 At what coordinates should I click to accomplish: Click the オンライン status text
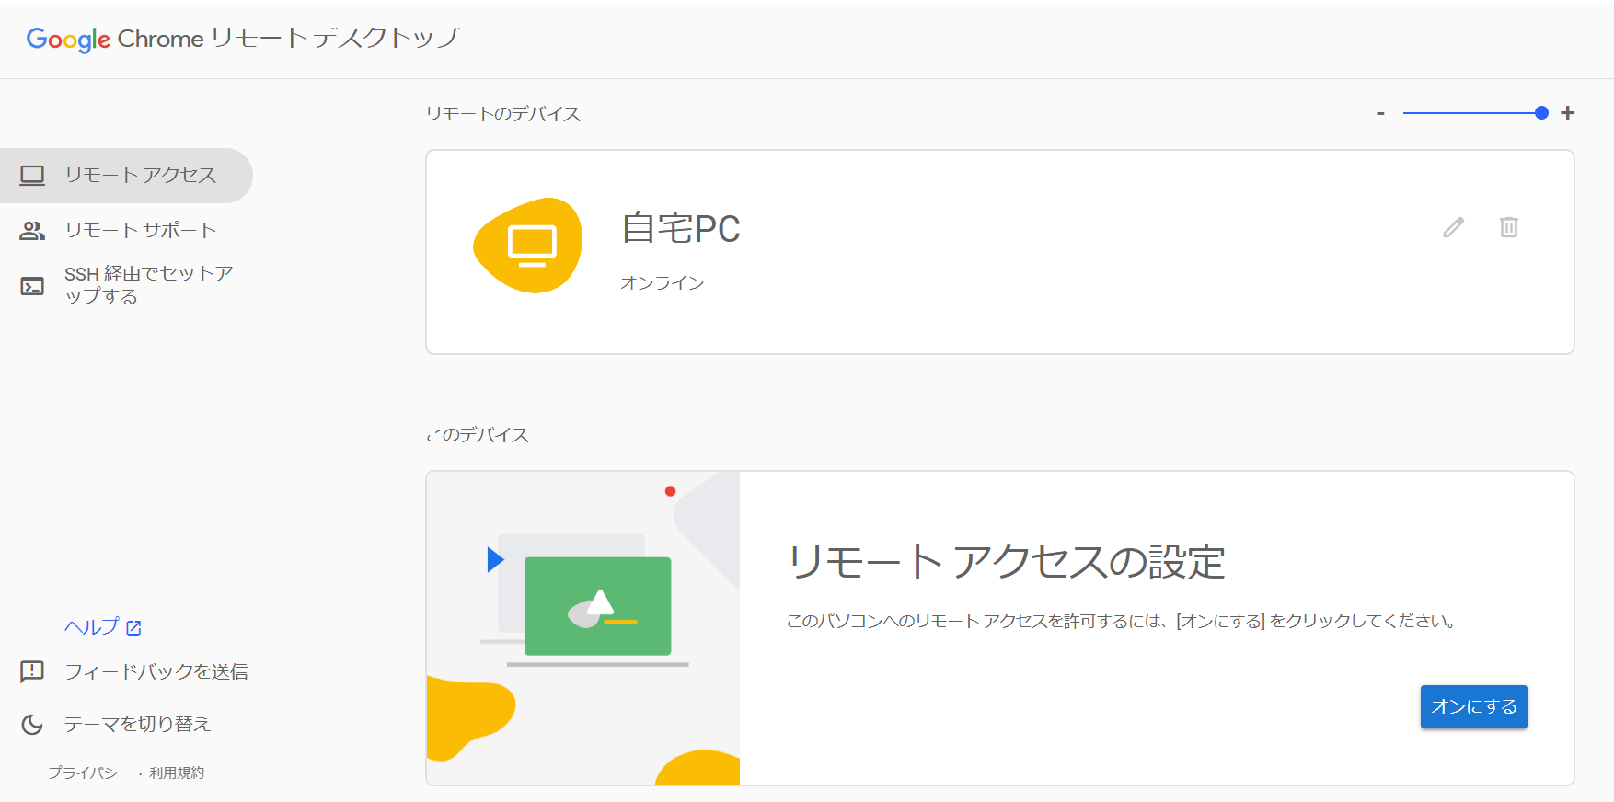(x=662, y=282)
